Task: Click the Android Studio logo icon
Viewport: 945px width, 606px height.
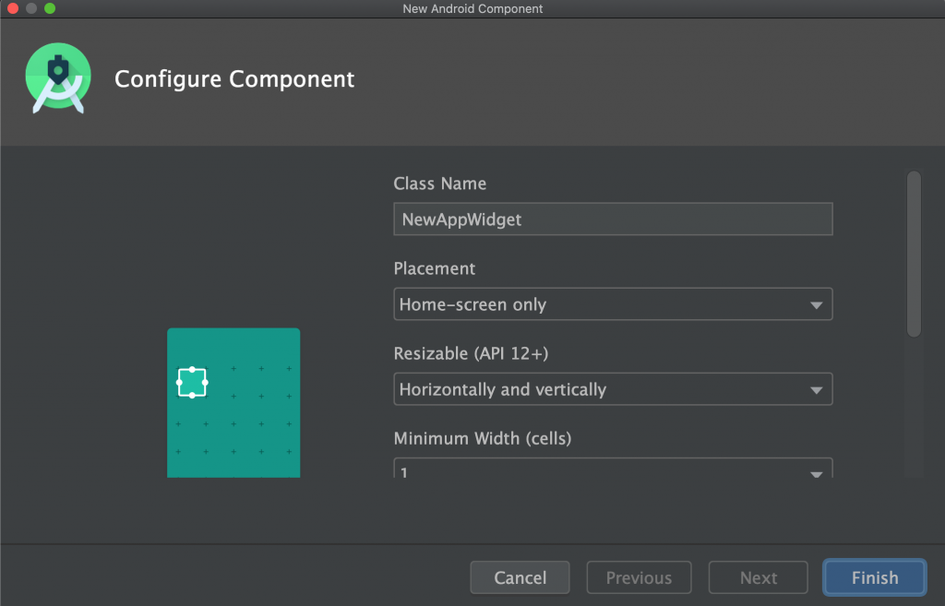Action: pyautogui.click(x=58, y=79)
